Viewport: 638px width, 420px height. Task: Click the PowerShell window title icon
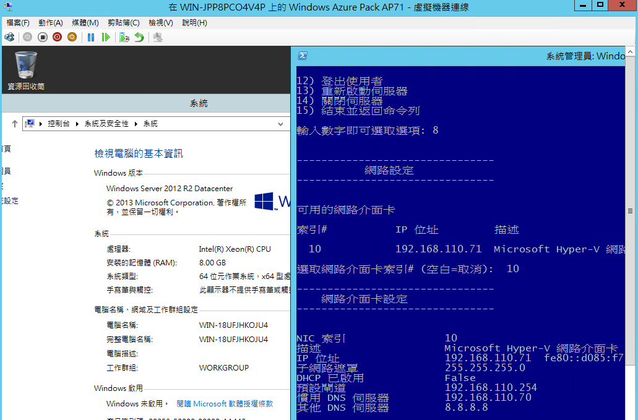(303, 56)
